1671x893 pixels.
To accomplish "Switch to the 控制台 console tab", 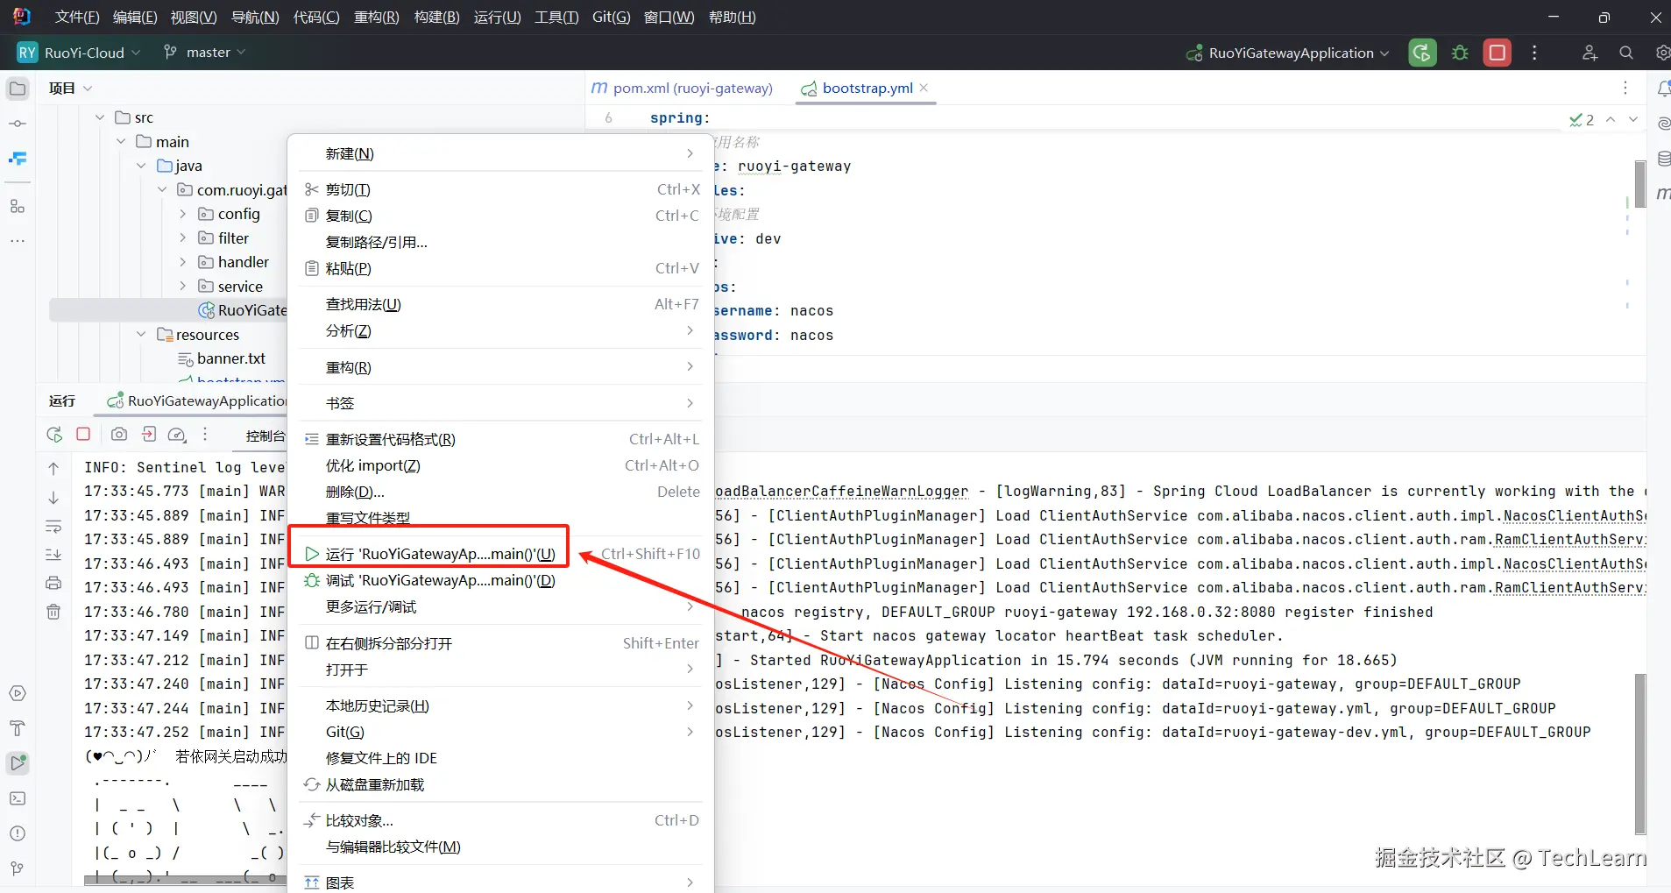I will (x=265, y=436).
